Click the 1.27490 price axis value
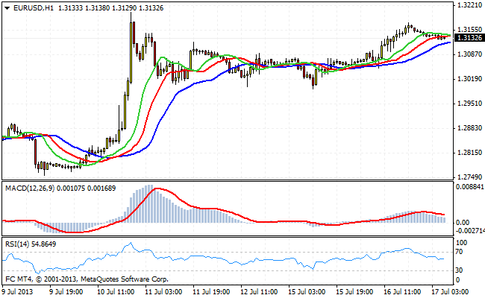This screenshot has width=485, height=298. point(469,177)
